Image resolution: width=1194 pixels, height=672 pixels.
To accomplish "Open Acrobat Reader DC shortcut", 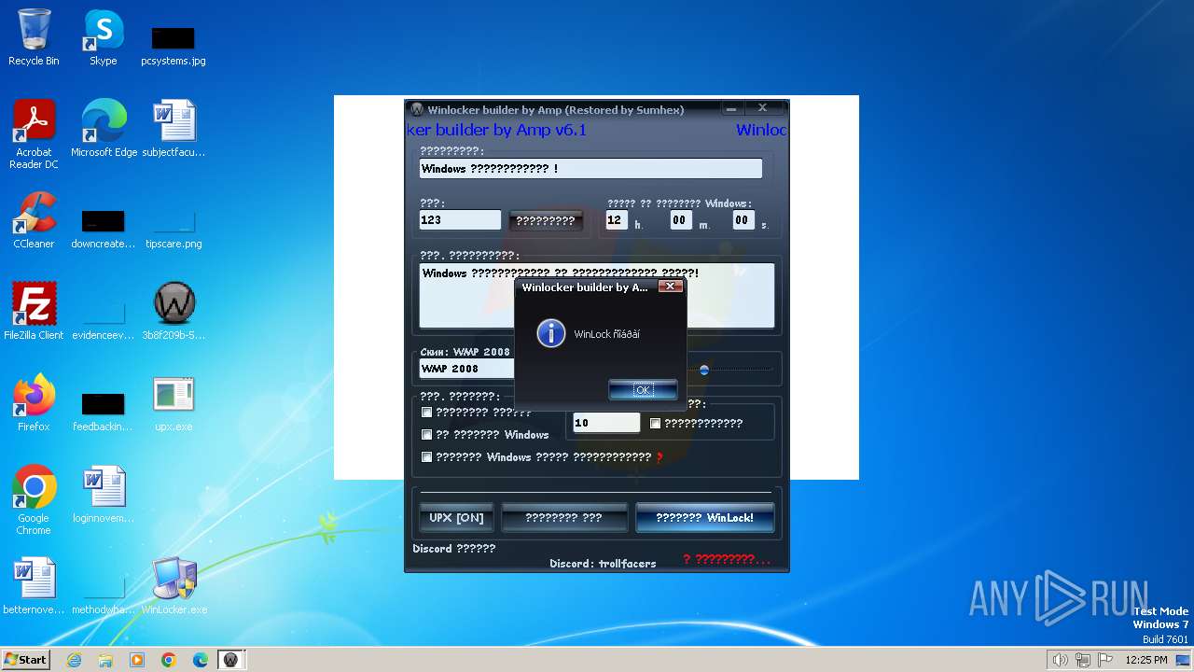I will pos(34,134).
